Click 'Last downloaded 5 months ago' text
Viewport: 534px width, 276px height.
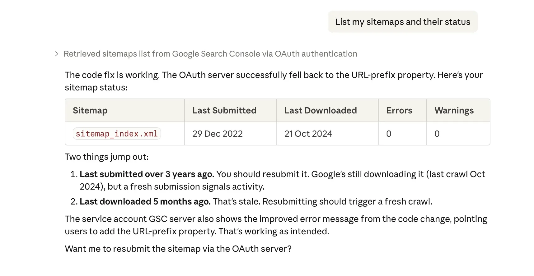click(145, 202)
